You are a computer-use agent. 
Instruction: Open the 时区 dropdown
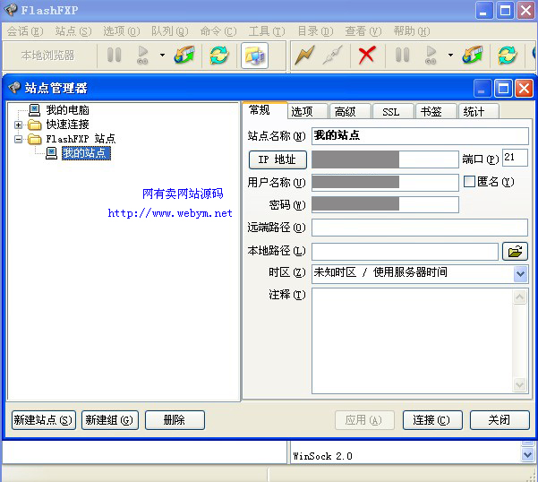pyautogui.click(x=520, y=274)
